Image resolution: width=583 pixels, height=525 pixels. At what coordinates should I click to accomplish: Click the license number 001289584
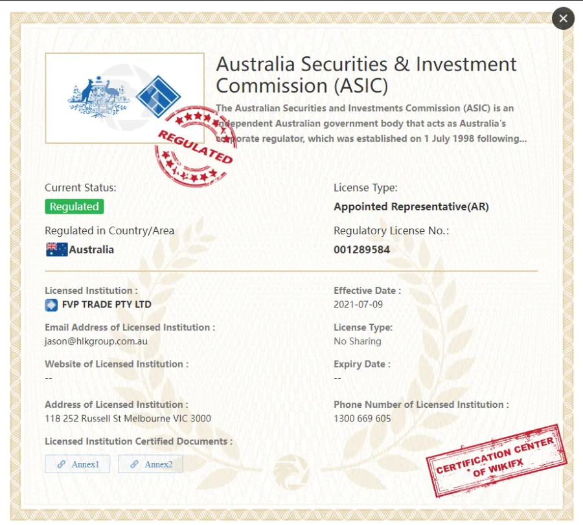(x=361, y=250)
